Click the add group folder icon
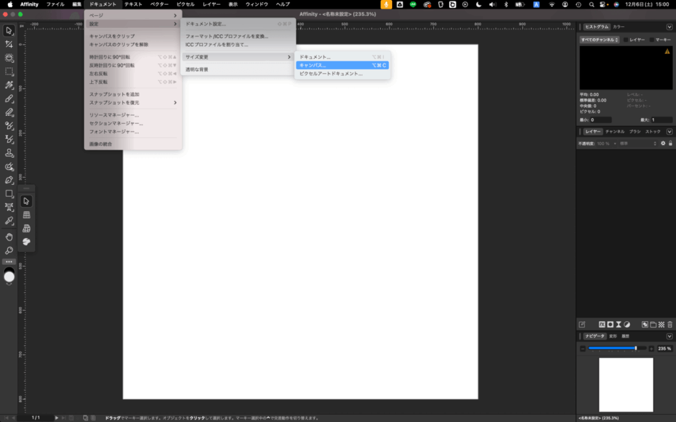The width and height of the screenshot is (676, 422). (x=653, y=324)
